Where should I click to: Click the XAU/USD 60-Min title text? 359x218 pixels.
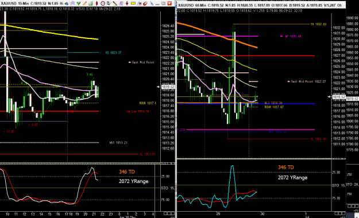[x=192, y=5]
